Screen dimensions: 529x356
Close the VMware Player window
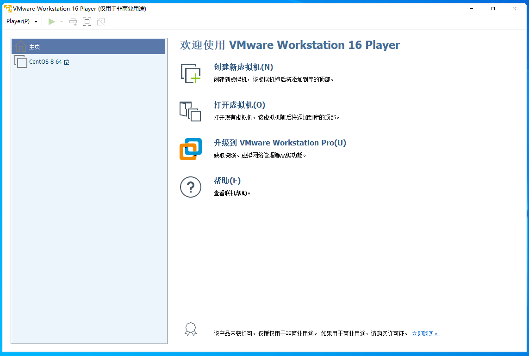(515, 8)
